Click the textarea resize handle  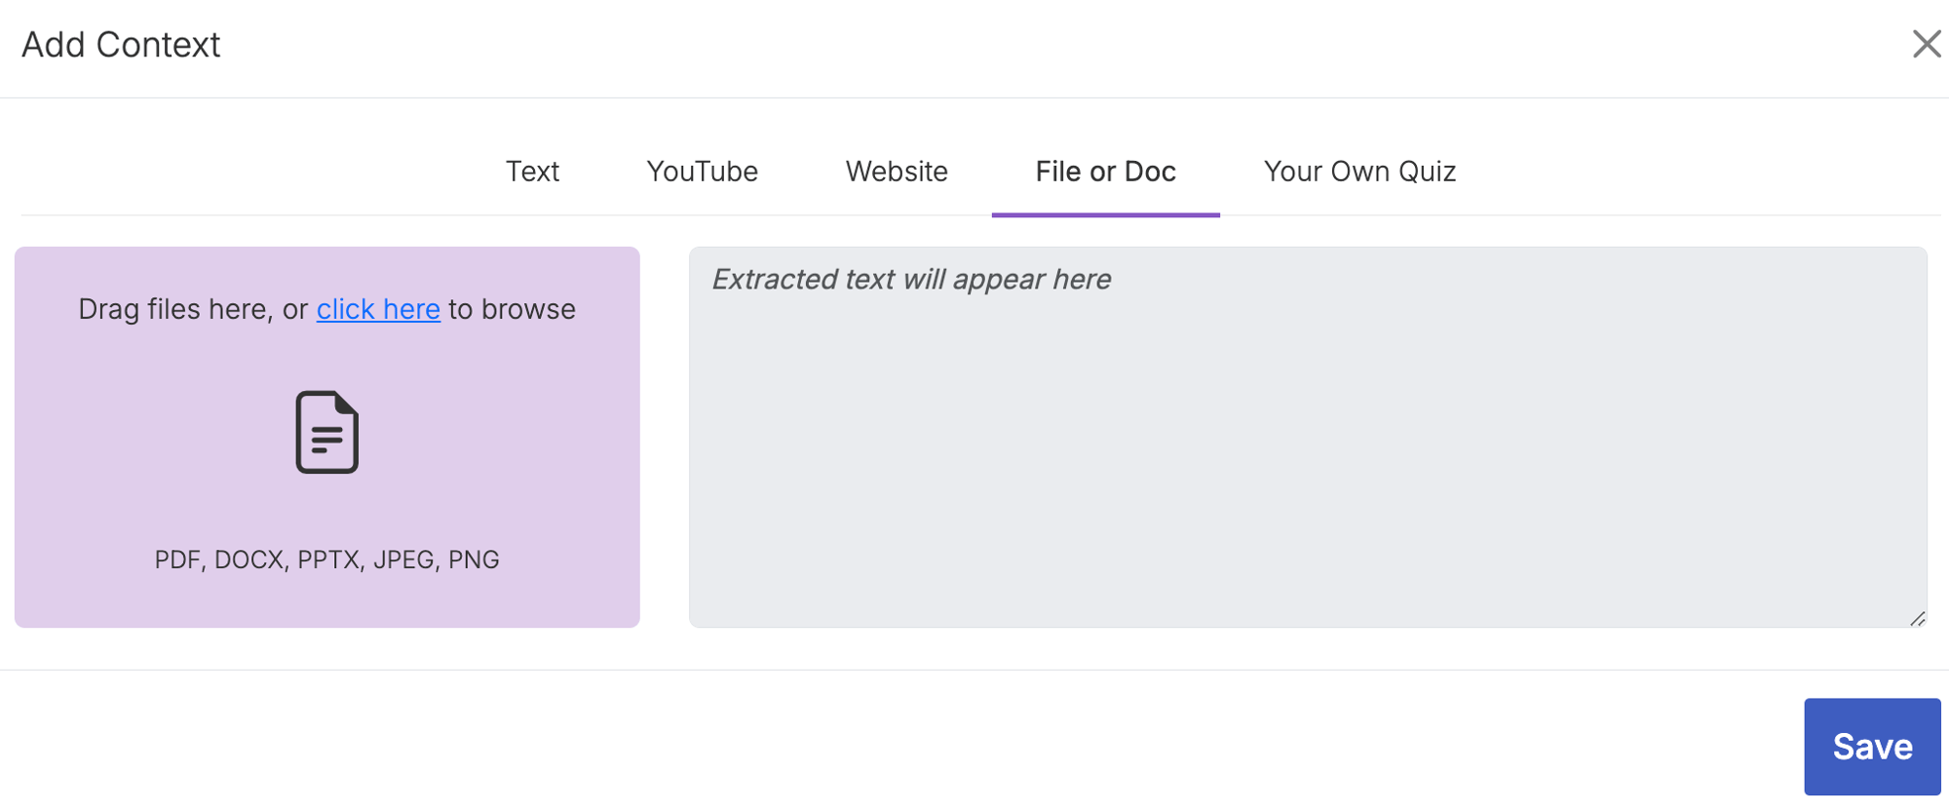pyautogui.click(x=1917, y=618)
